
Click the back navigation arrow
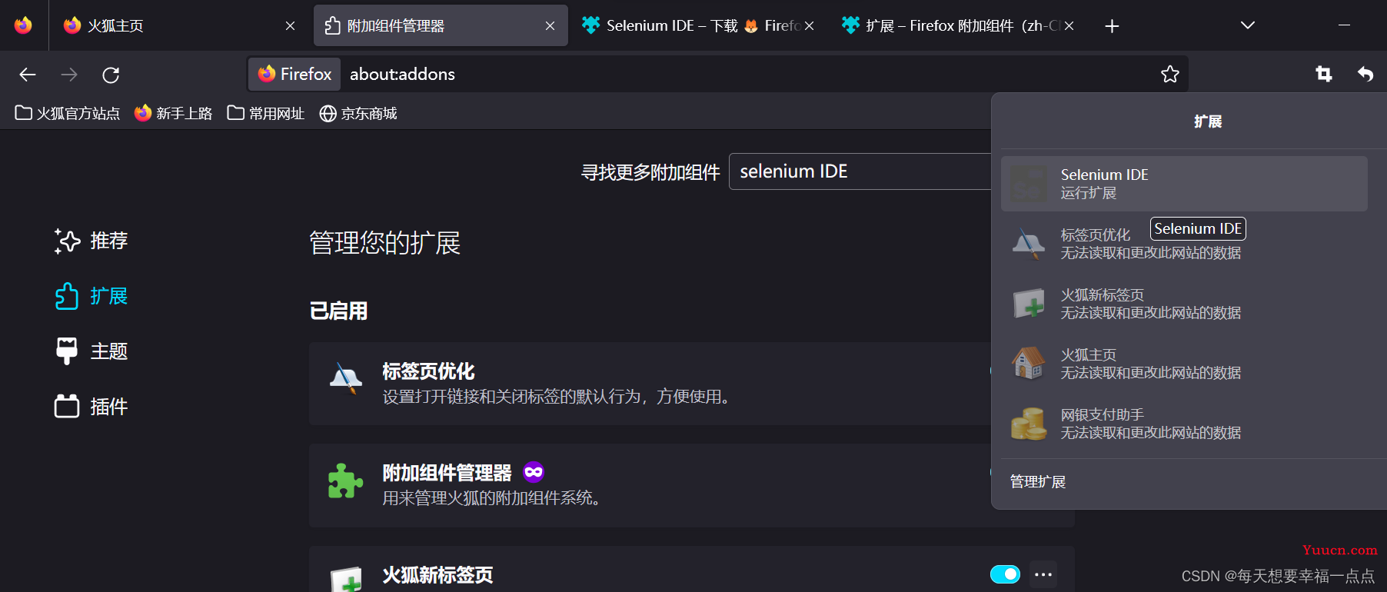click(28, 75)
